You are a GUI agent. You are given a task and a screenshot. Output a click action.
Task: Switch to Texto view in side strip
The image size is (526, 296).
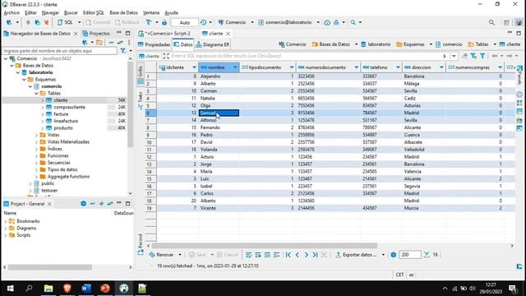[x=141, y=100]
